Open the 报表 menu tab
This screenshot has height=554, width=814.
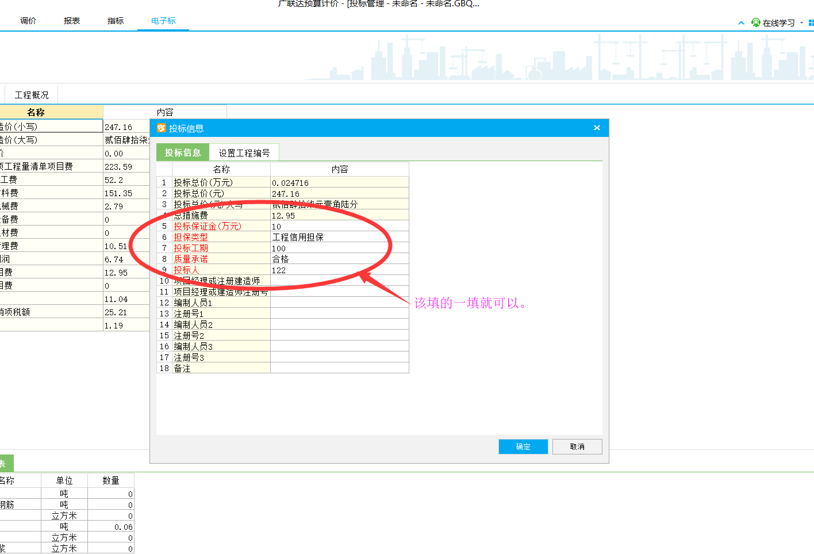click(72, 21)
